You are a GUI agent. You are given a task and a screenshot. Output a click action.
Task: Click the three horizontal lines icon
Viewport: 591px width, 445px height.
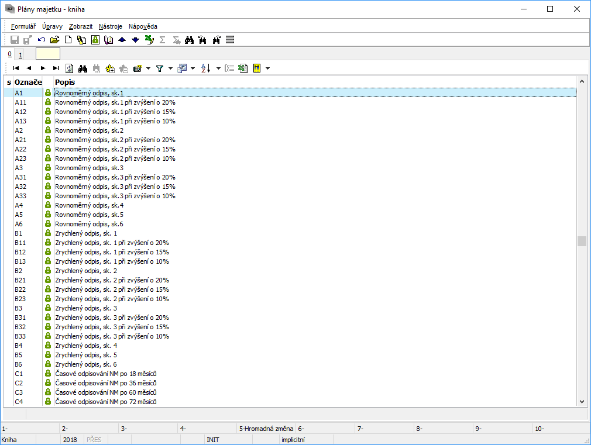point(230,40)
